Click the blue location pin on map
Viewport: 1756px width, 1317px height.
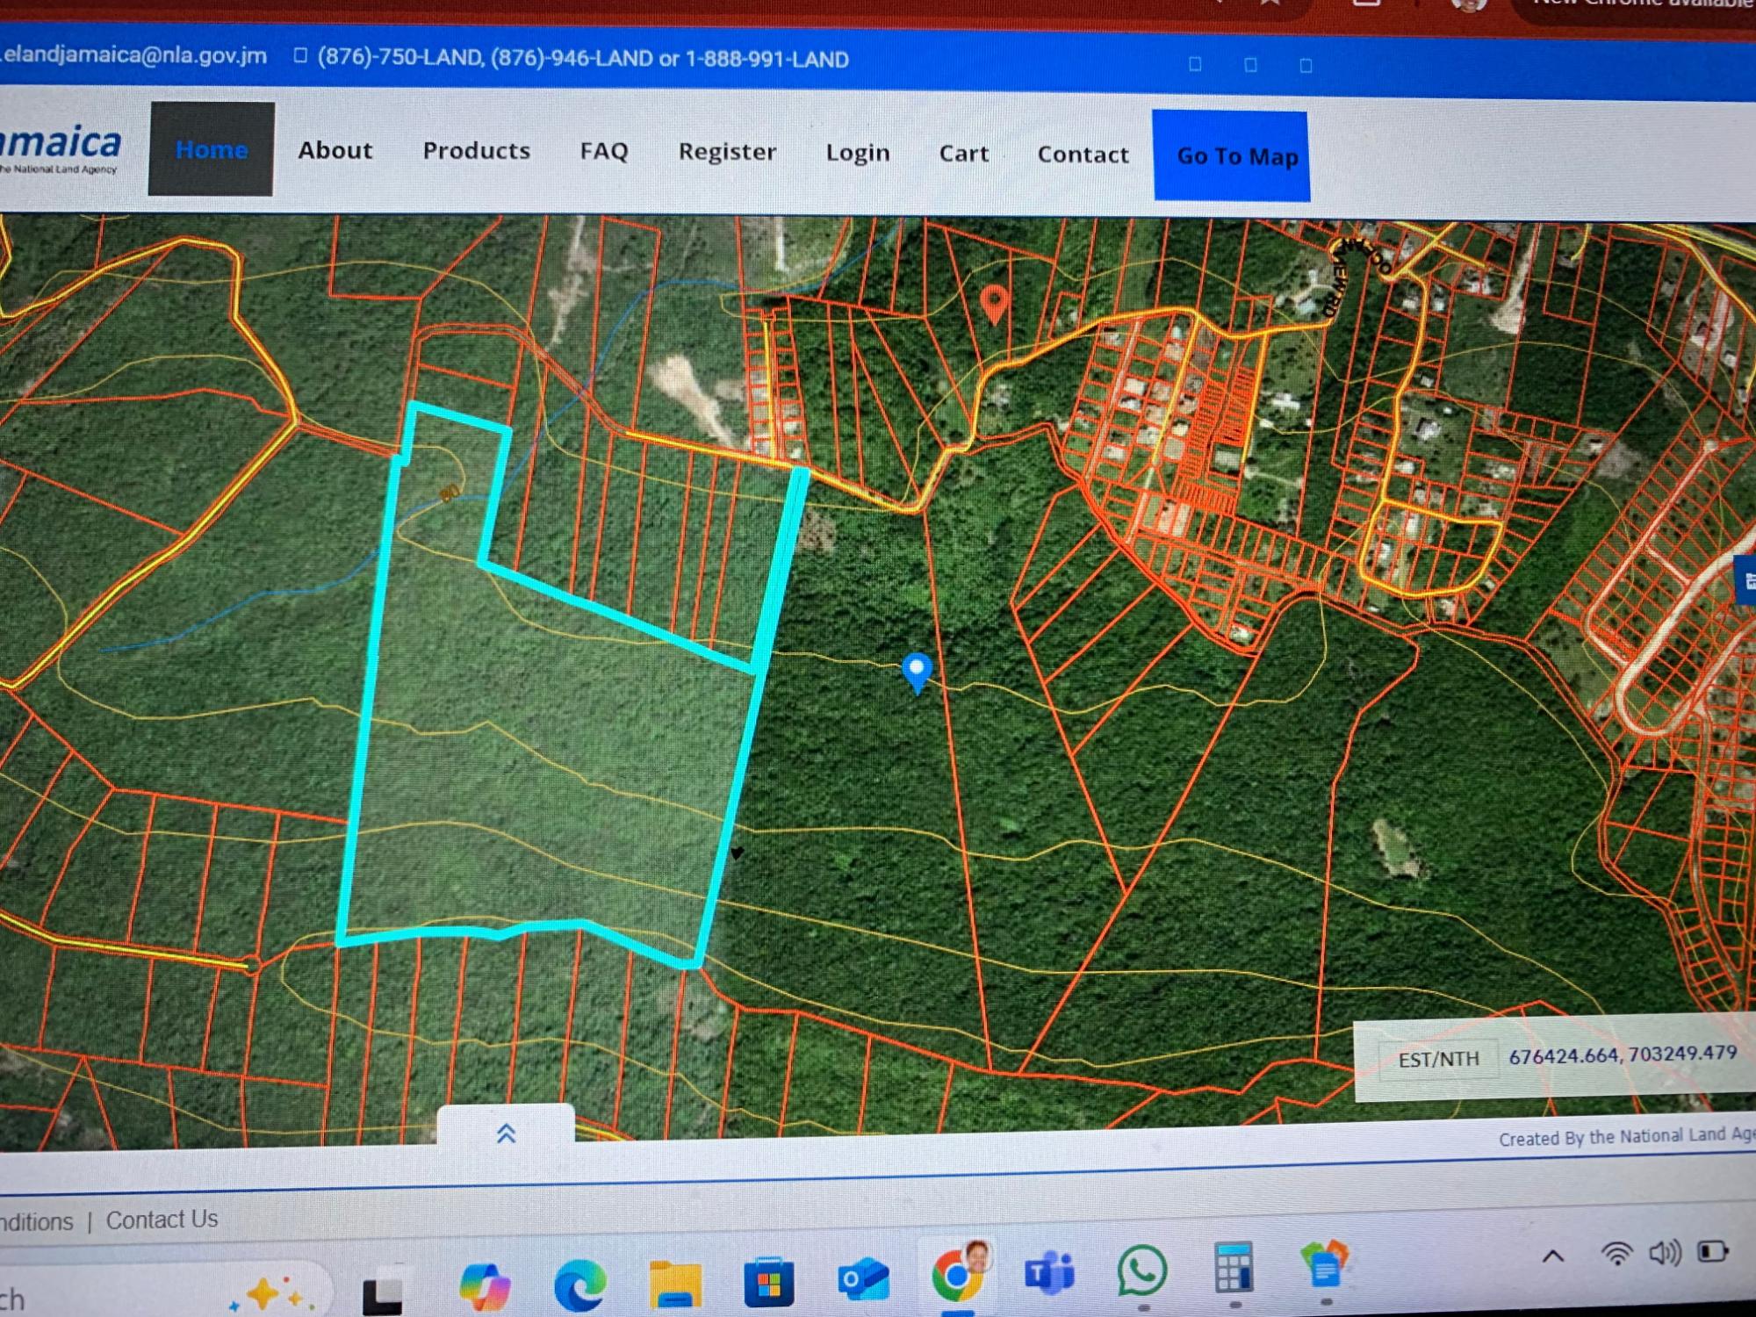point(917,672)
